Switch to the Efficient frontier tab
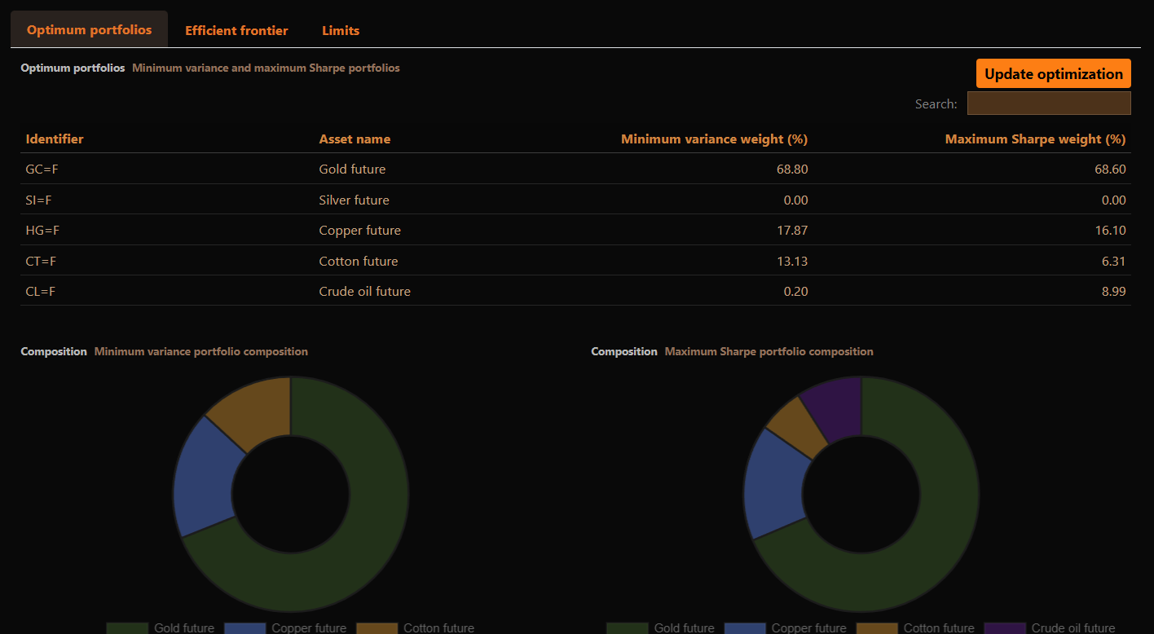 [236, 30]
